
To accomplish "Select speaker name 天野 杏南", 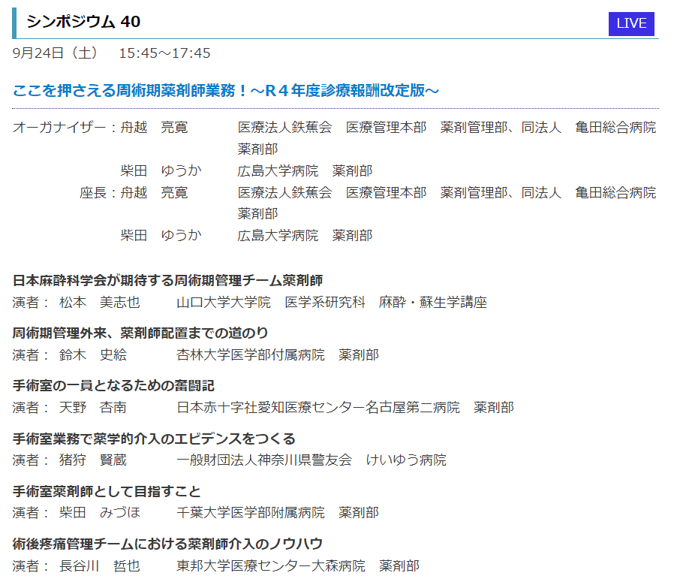I will pyautogui.click(x=93, y=407).
